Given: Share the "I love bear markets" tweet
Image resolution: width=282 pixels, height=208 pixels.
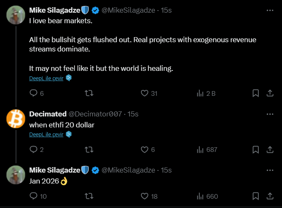Looking at the screenshot, I should pyautogui.click(x=270, y=93).
